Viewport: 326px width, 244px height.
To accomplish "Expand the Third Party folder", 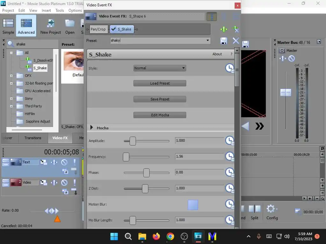I will (x=11, y=106).
